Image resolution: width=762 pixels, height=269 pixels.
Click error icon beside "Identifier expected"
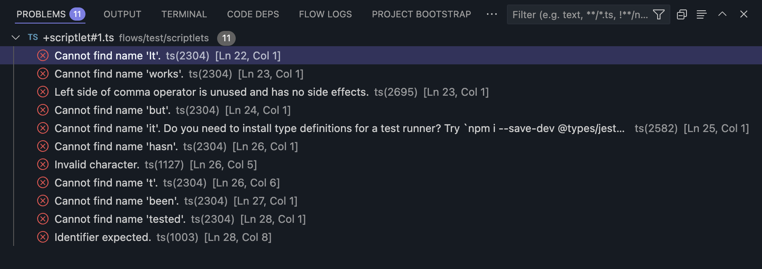[x=43, y=237]
